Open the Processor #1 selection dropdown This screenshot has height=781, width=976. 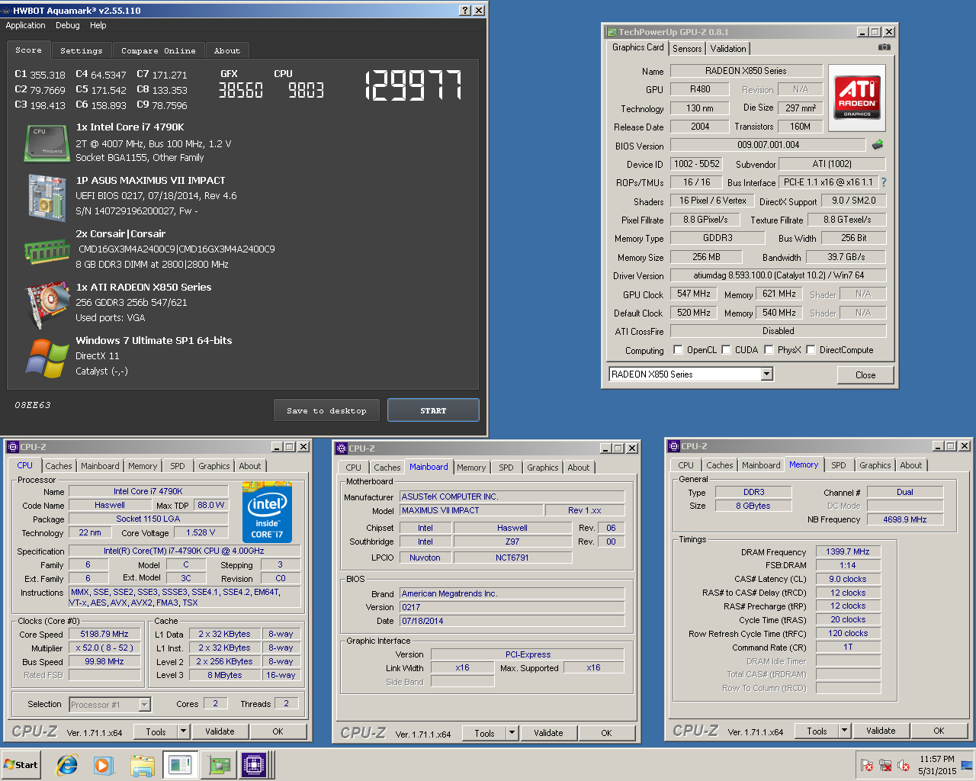144,705
